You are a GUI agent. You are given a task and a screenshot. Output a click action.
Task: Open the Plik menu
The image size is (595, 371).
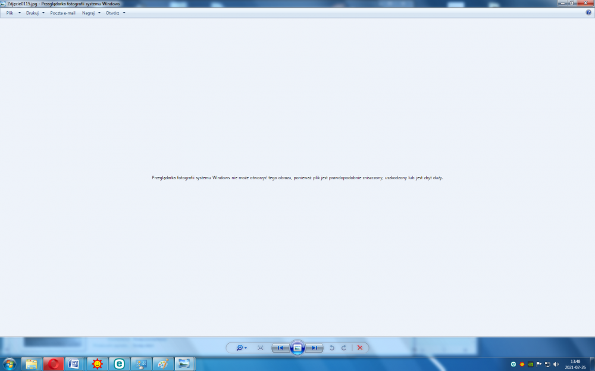pos(13,12)
